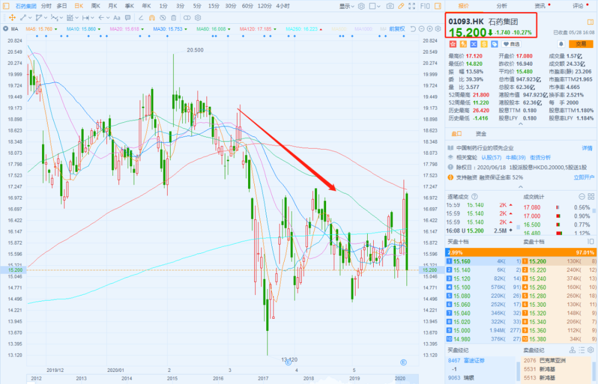Reset chart view with undo arrow
The width and height of the screenshot is (598, 384).
click(x=413, y=29)
